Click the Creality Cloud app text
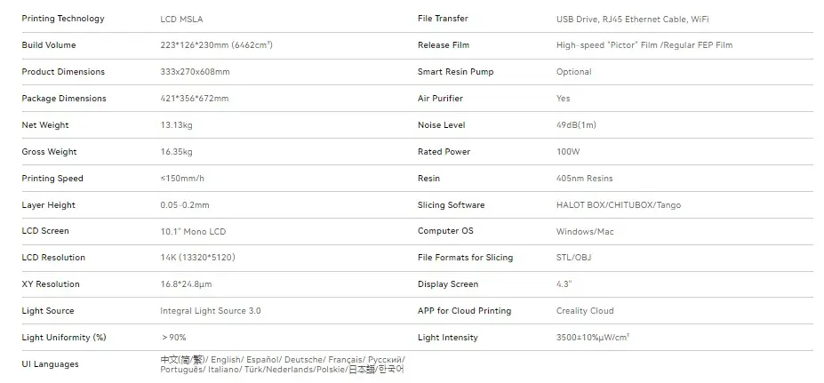Viewport: 824px width, 383px height. point(585,310)
